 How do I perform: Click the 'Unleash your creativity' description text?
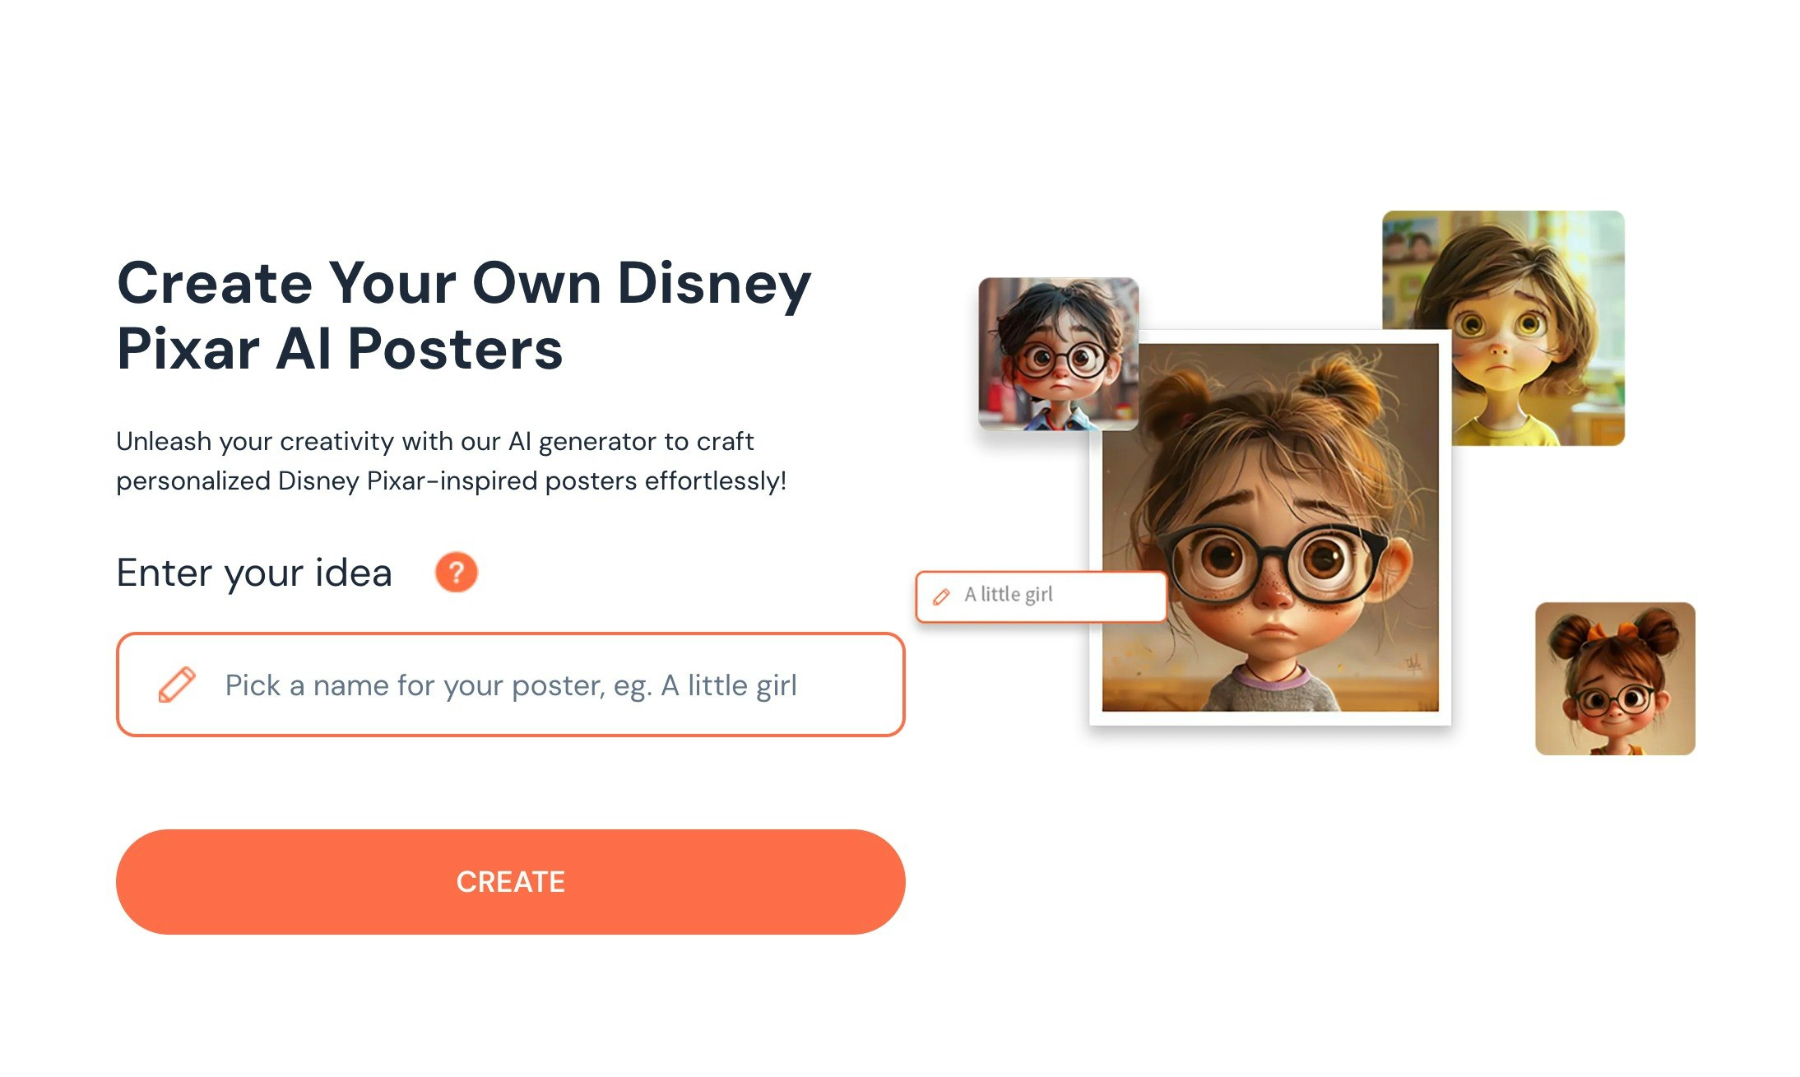tap(452, 461)
